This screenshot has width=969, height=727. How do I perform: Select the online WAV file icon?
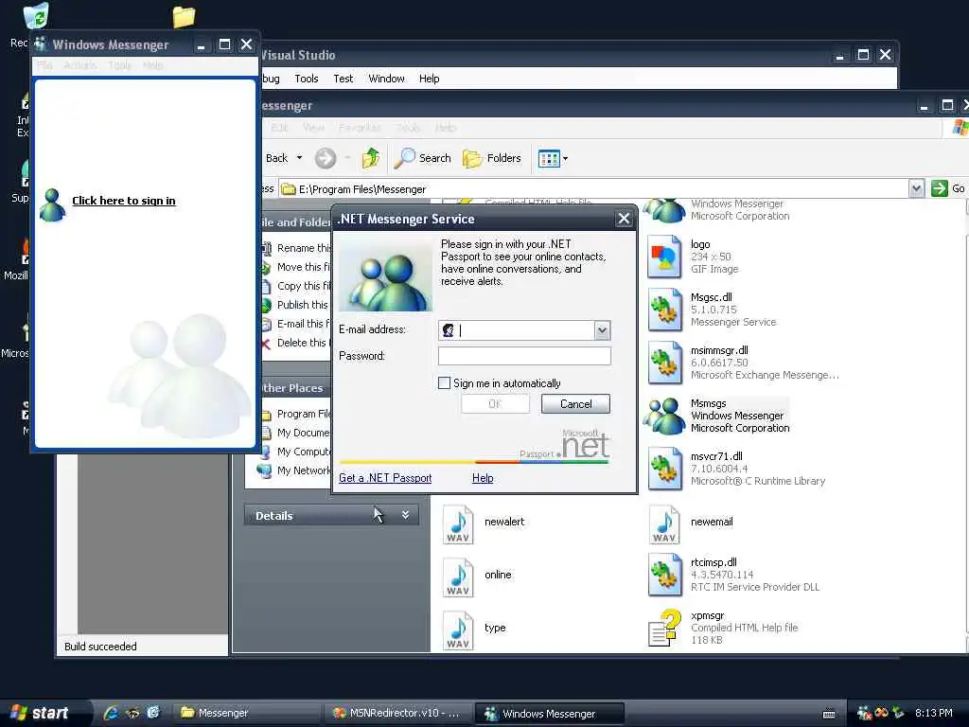[458, 578]
